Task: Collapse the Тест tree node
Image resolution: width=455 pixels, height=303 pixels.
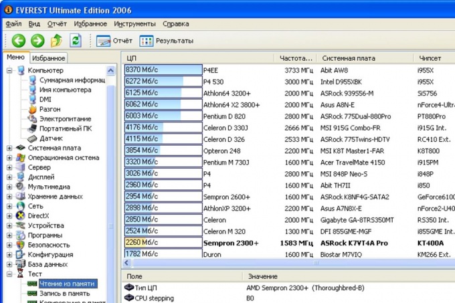Action: 9,274
